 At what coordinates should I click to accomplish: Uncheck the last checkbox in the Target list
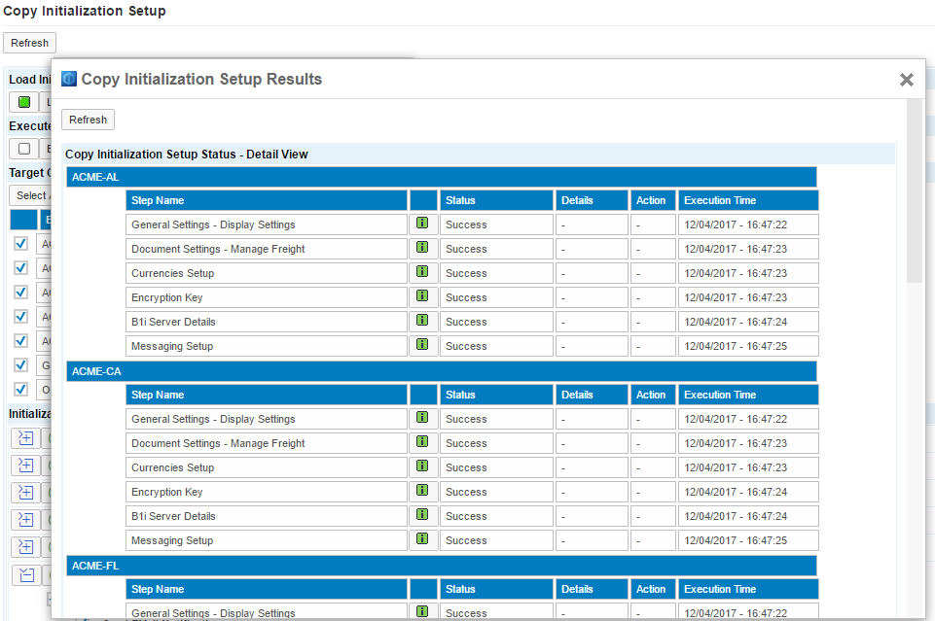20,389
